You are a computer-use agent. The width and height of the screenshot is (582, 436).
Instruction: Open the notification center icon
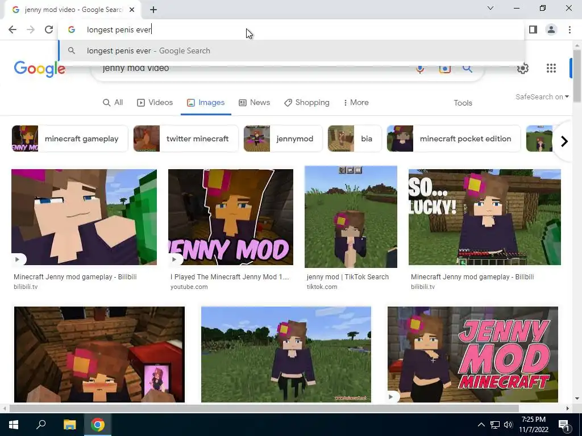[564, 425]
